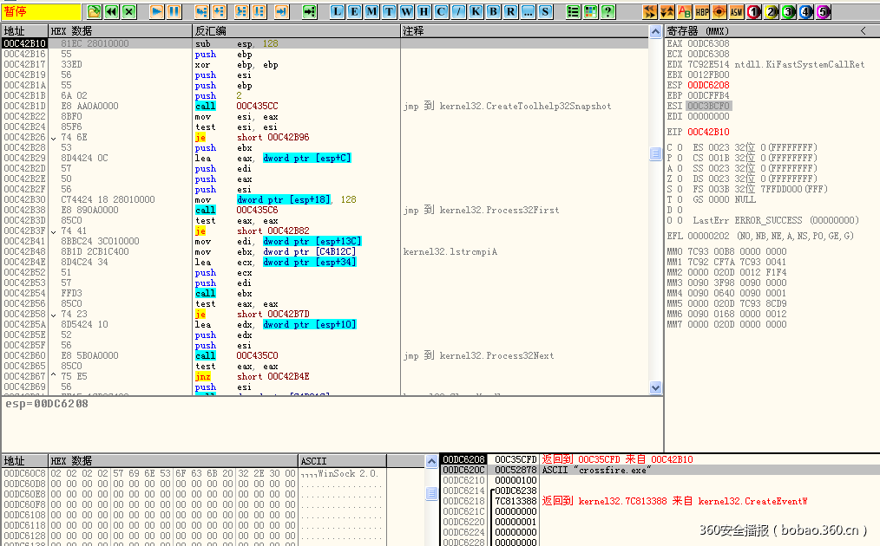Run the program with the play icon

[157, 11]
